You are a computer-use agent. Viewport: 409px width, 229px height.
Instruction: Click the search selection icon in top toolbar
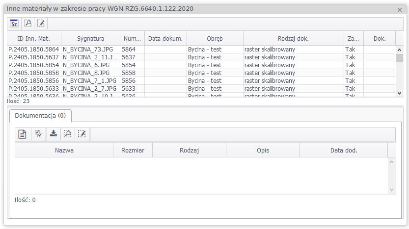click(28, 23)
